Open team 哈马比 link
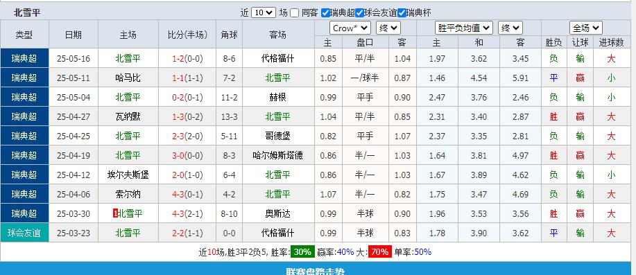The width and height of the screenshot is (636, 275). click(128, 78)
